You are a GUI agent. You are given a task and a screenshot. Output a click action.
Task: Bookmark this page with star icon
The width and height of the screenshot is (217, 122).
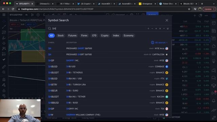click(x=189, y=9)
